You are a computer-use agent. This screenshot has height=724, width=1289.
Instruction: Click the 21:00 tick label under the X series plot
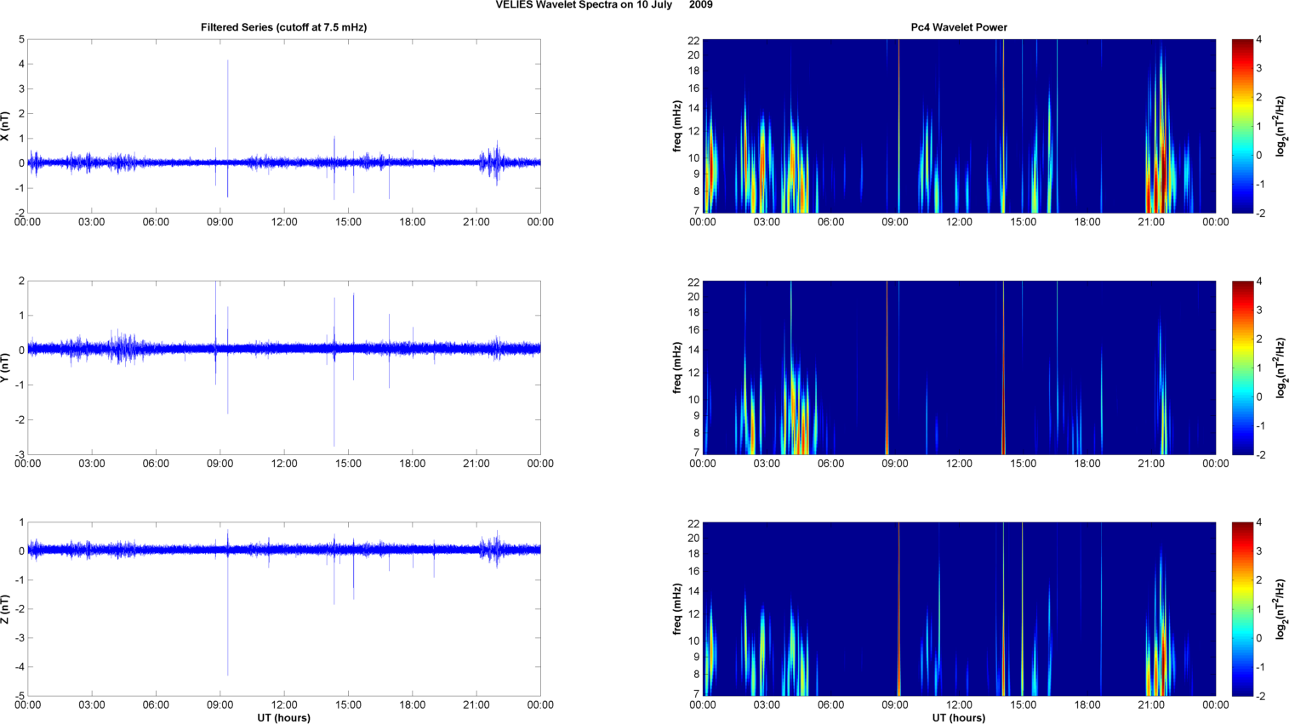(476, 222)
